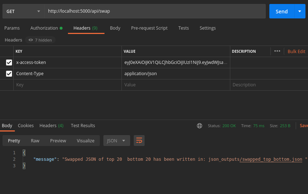The height and width of the screenshot is (194, 308).
Task: Click the empty Description input field
Action: [269, 85]
